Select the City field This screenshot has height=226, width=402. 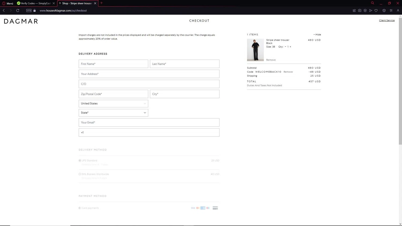(185, 94)
